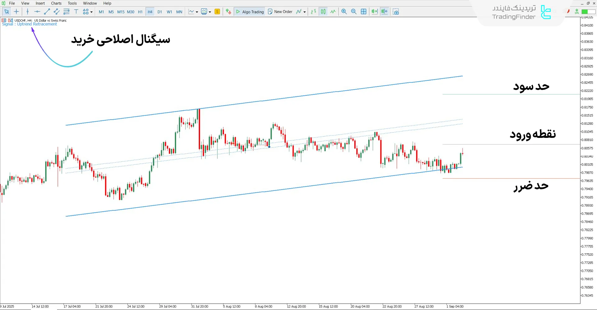
Task: Toggle Algo Trading on or off
Action: point(250,12)
